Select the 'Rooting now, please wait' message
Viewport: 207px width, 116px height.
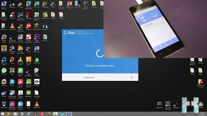(100, 66)
